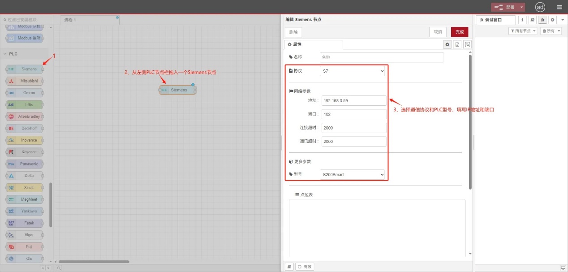Collapse the PLC palette category
Image resolution: width=568 pixels, height=272 pixels.
coord(5,54)
